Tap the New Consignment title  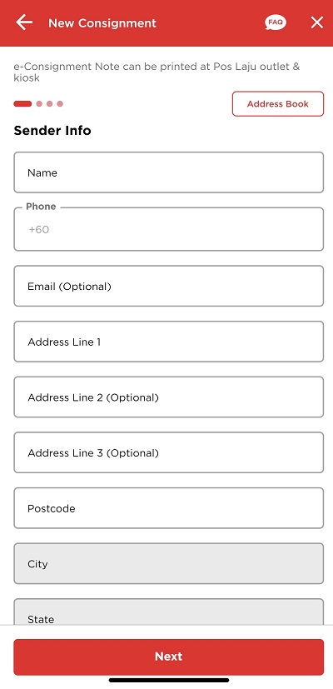(x=102, y=22)
